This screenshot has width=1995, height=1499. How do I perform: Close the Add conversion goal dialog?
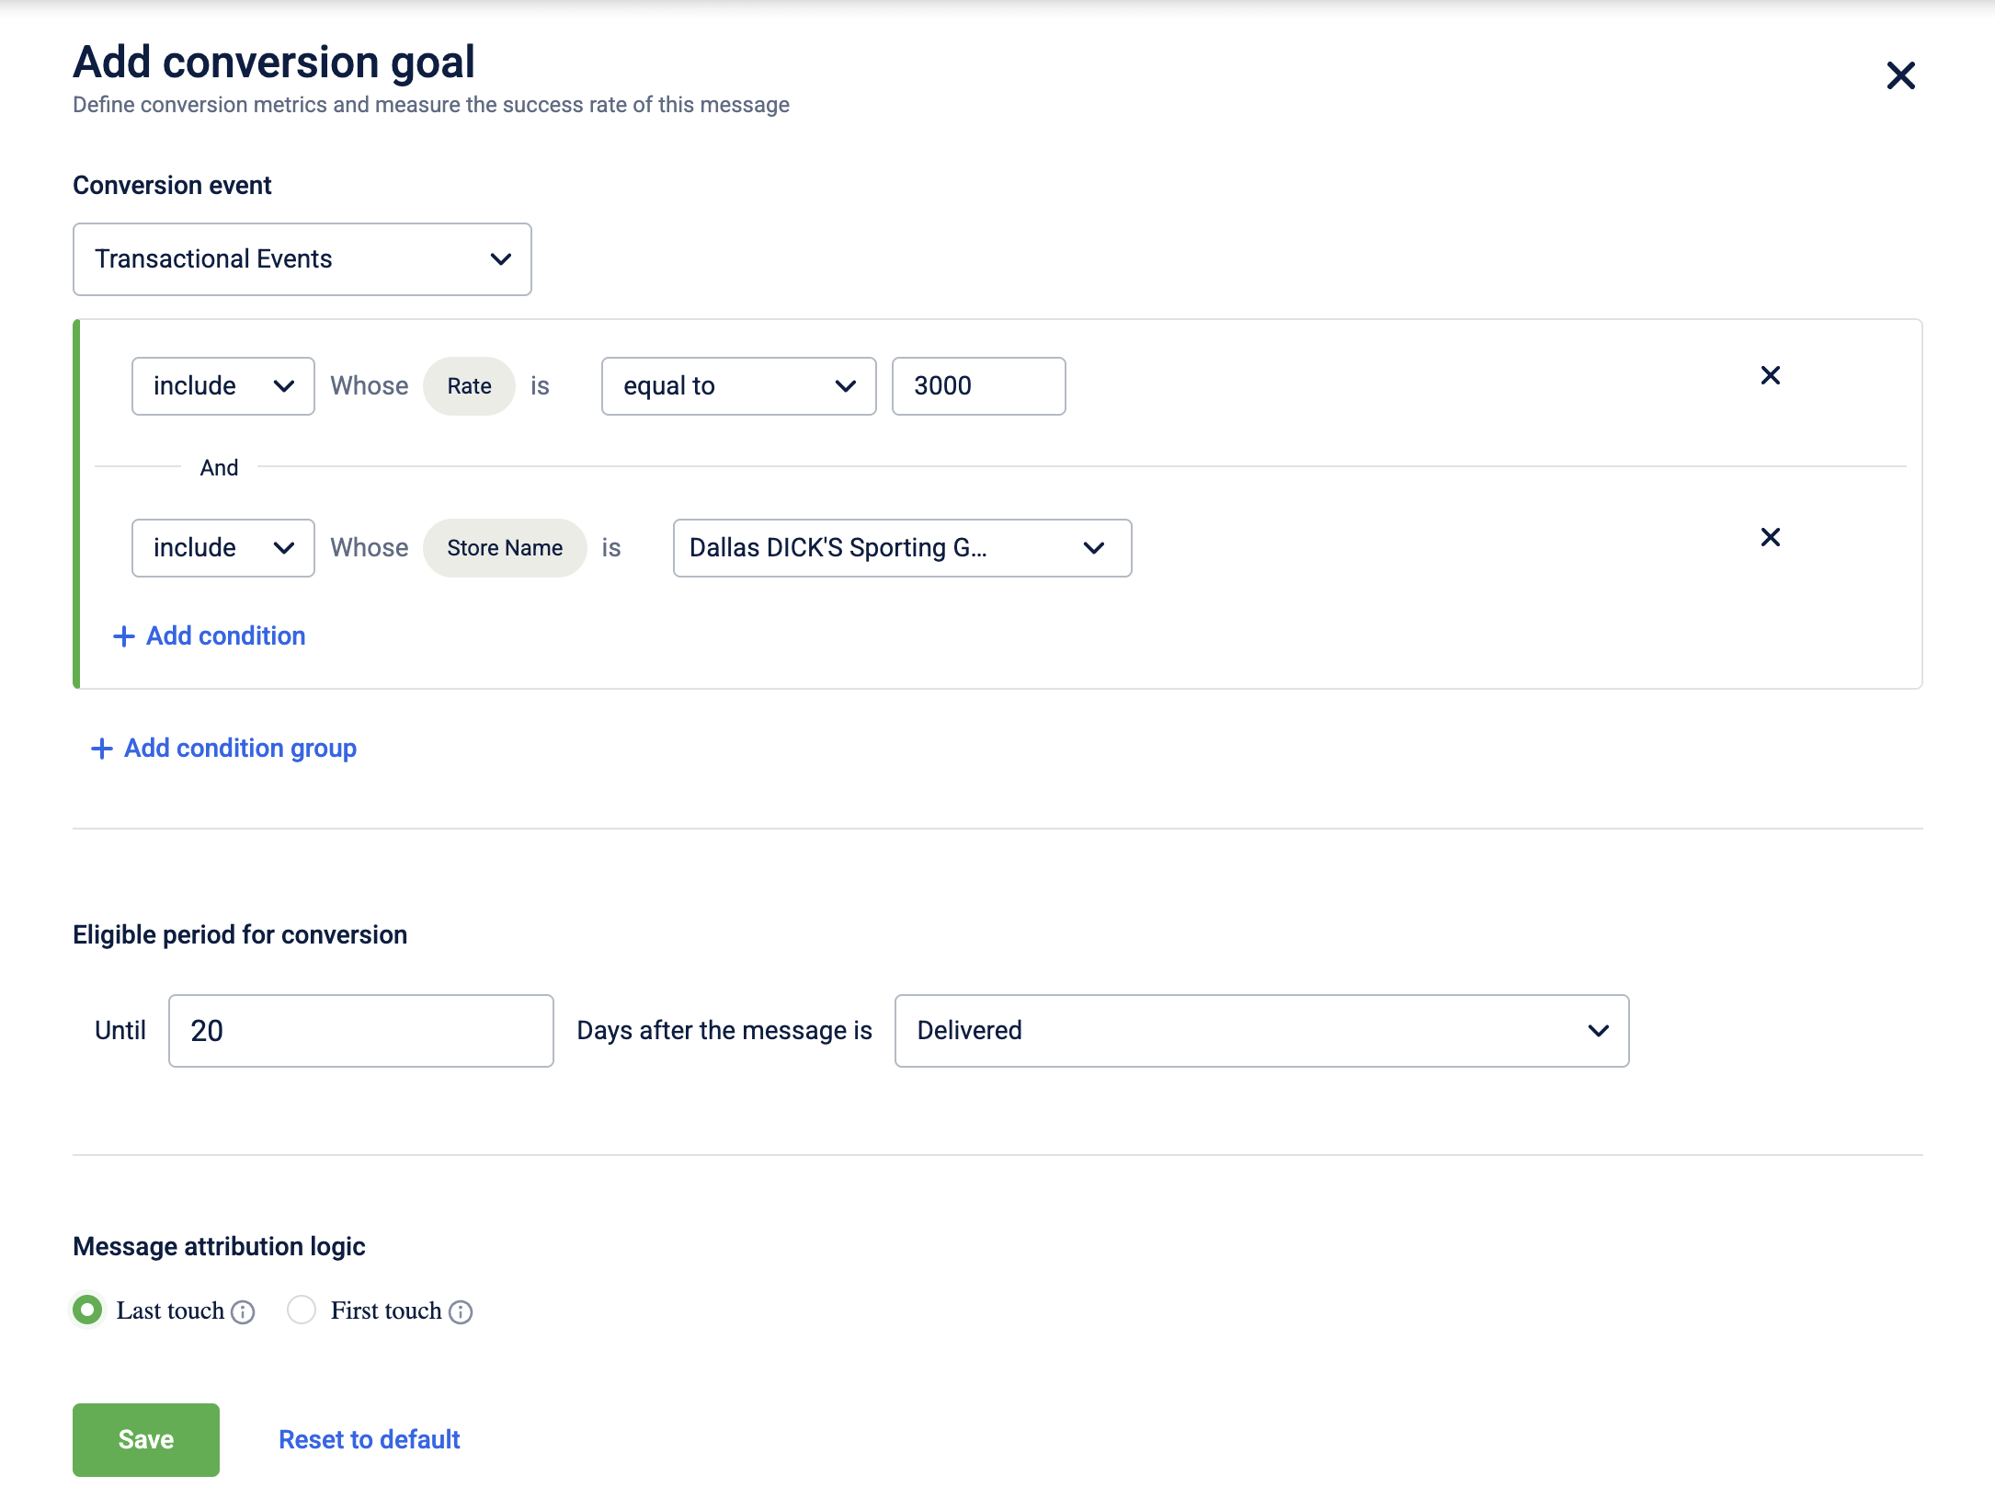tap(1900, 75)
